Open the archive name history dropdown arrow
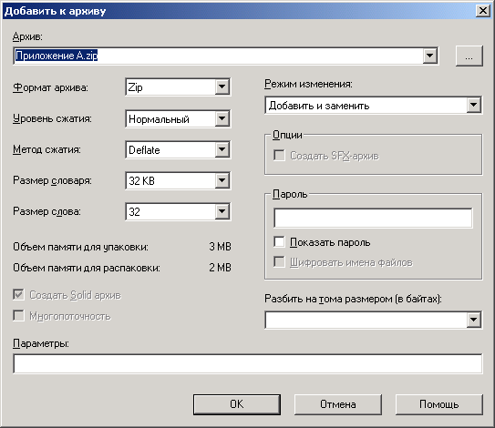Image resolution: width=495 pixels, height=428 pixels. pyautogui.click(x=430, y=56)
